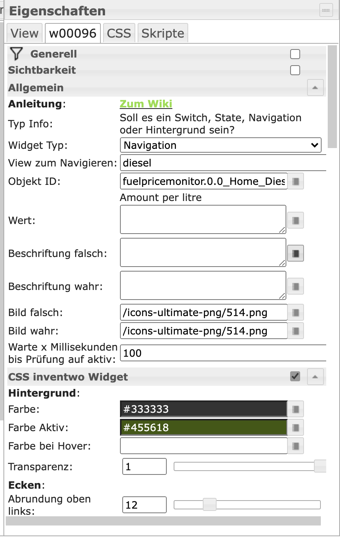Switch to the CSS tab

tap(119, 33)
